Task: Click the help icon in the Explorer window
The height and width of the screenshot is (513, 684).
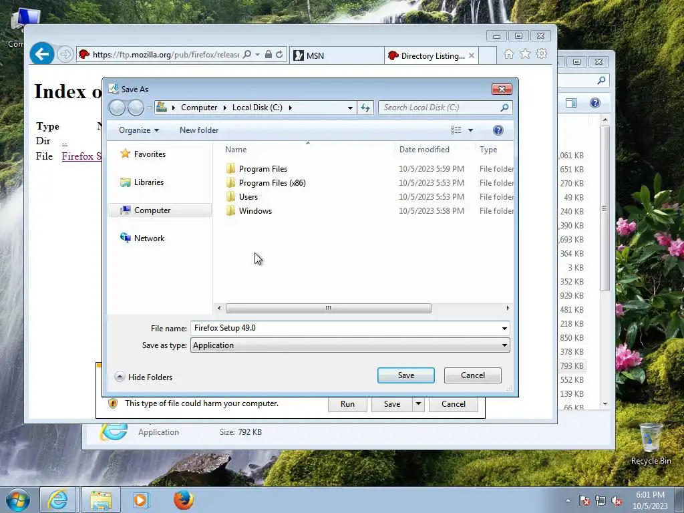Action: [x=595, y=103]
